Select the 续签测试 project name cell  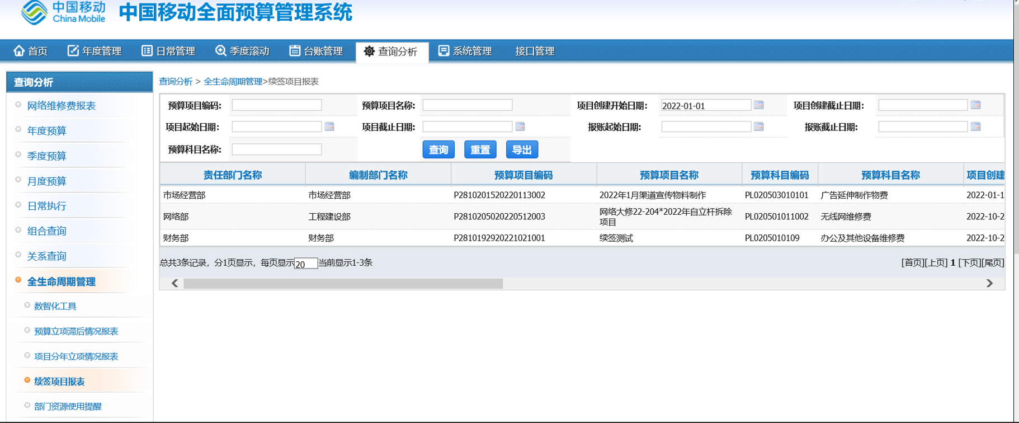pyautogui.click(x=616, y=238)
